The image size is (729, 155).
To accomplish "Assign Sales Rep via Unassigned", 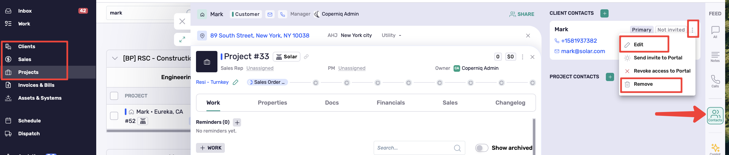I will (x=260, y=68).
